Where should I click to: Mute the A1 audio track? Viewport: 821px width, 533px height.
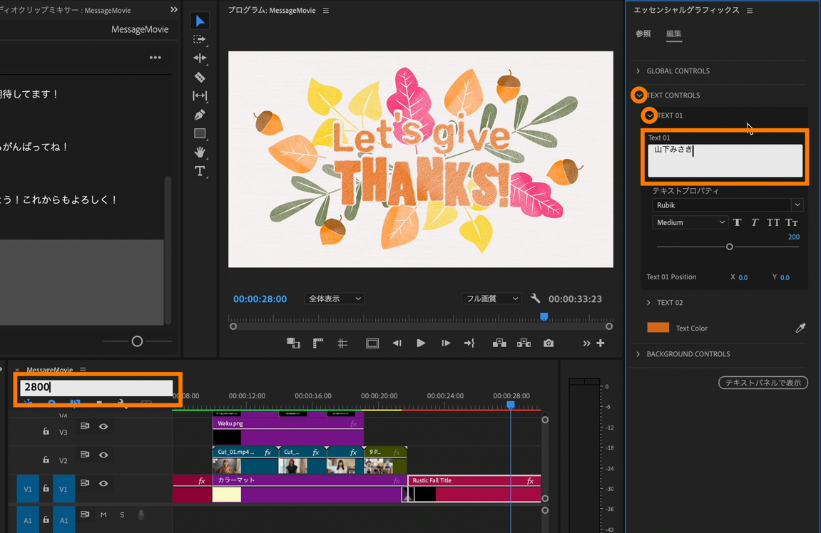[x=103, y=514]
